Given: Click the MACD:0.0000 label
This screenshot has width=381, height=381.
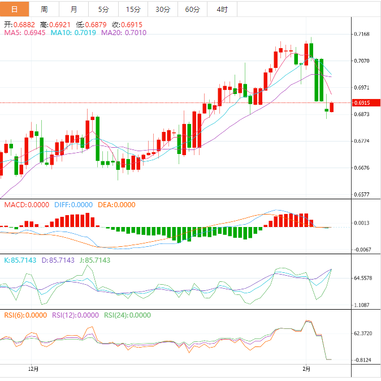Looking at the screenshot, I should [x=27, y=204].
